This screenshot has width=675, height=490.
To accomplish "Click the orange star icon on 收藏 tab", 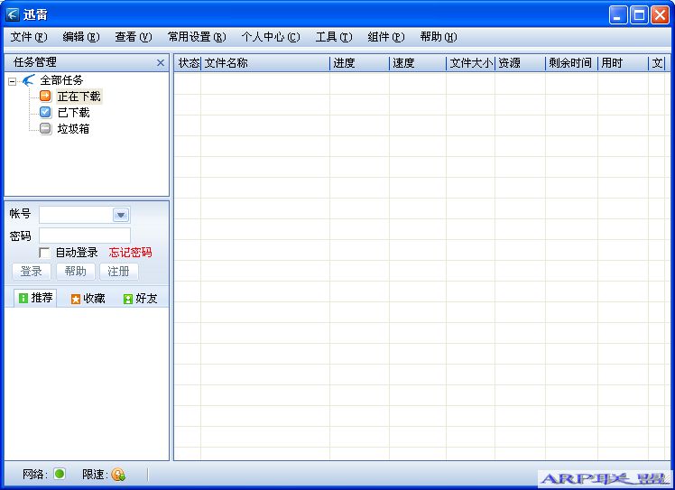I will (76, 299).
